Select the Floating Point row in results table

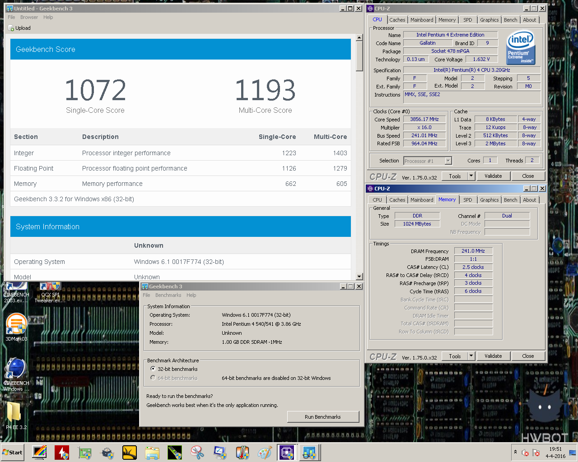tap(181, 168)
